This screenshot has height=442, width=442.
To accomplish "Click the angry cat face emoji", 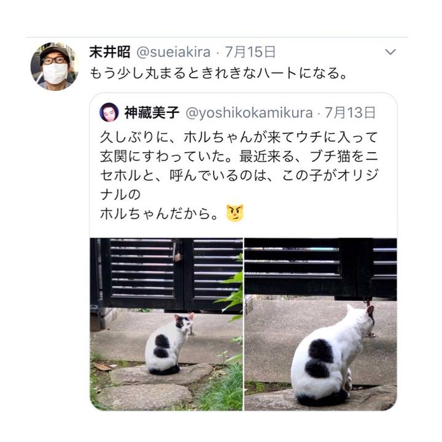I will [235, 214].
